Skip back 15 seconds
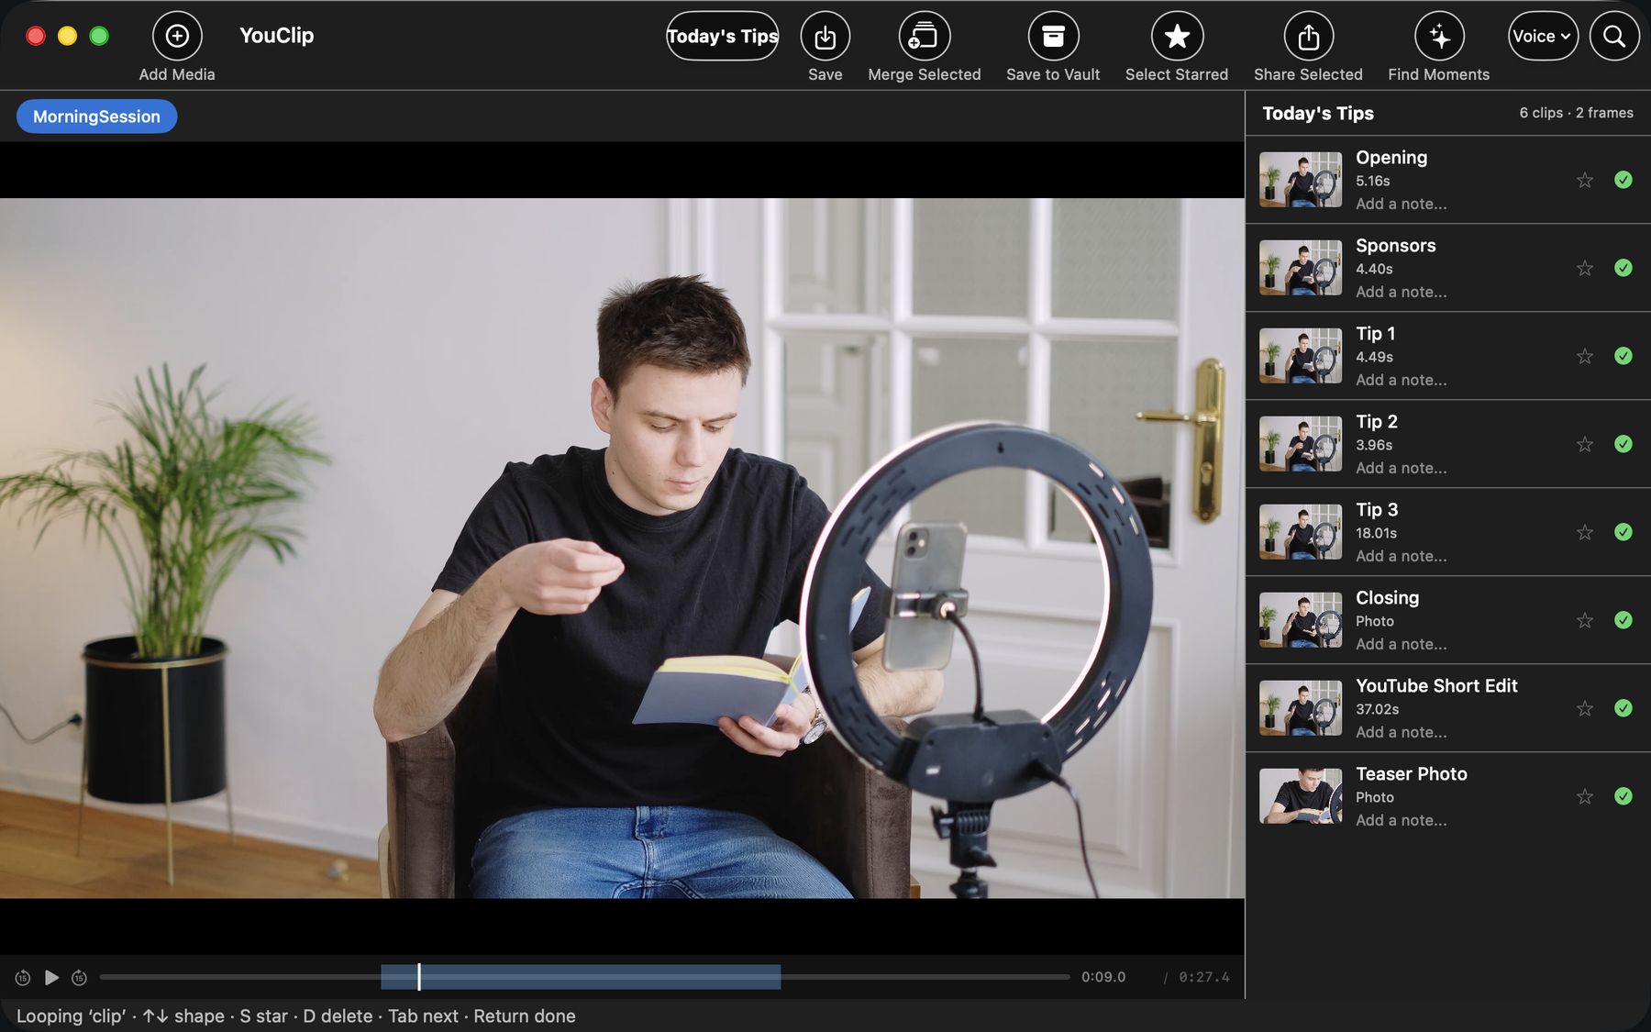The width and height of the screenshot is (1651, 1032). click(x=23, y=978)
